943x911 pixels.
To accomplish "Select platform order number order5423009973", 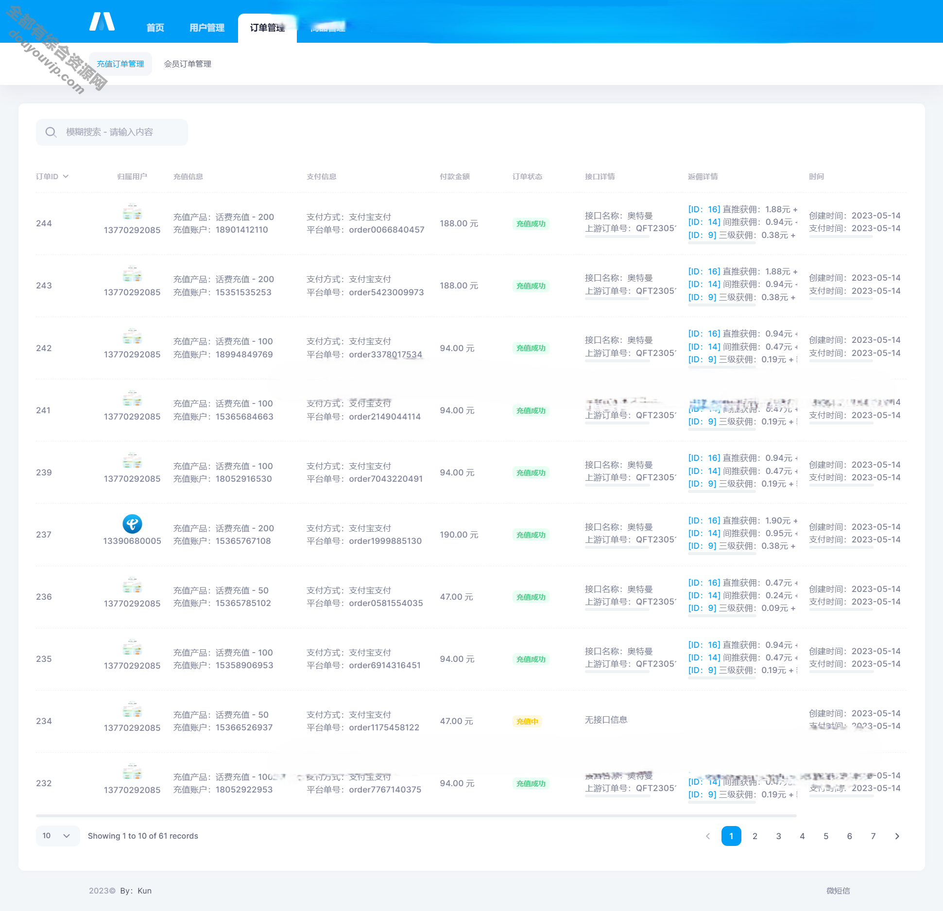I will click(x=386, y=292).
